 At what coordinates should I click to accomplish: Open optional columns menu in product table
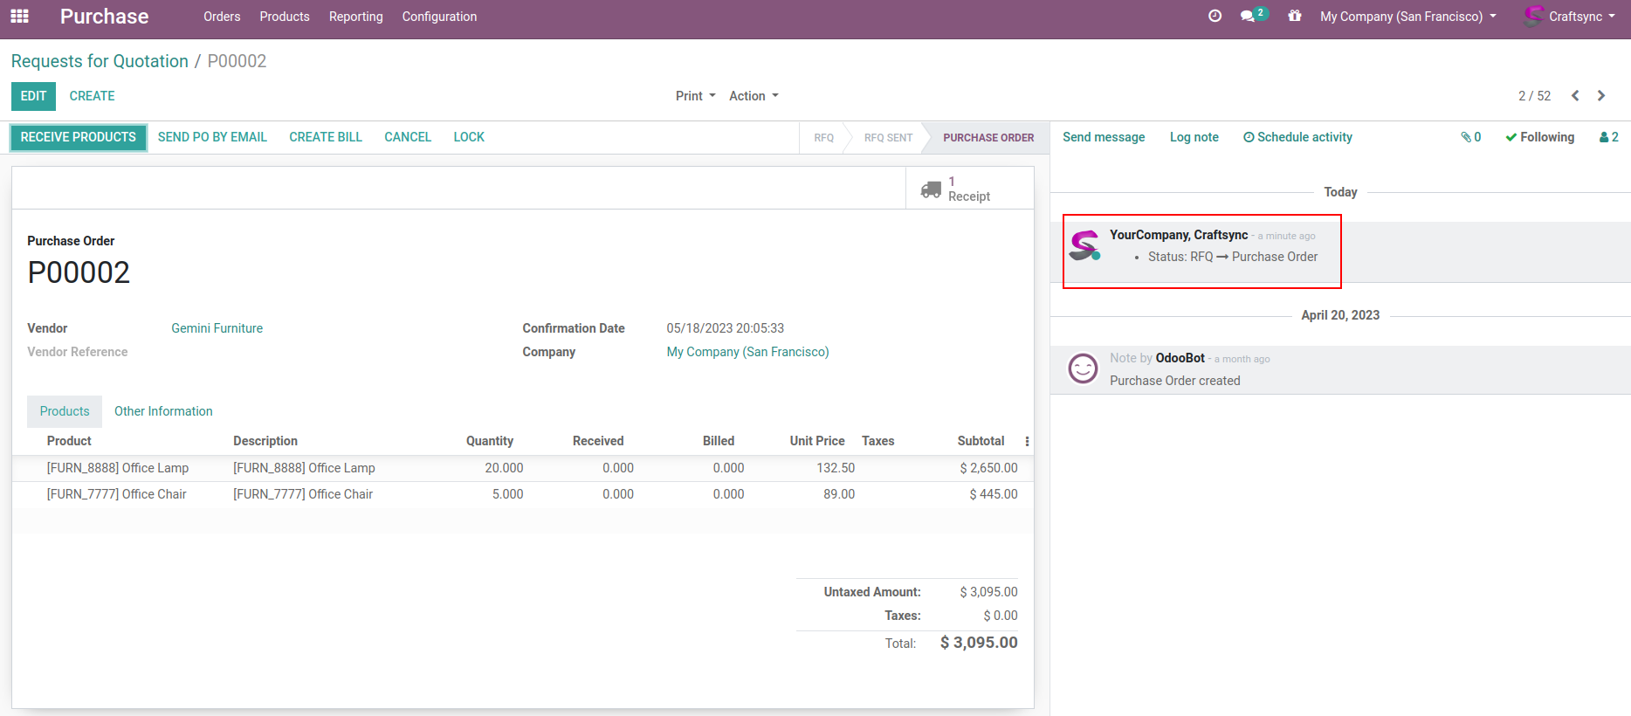[x=1027, y=442]
